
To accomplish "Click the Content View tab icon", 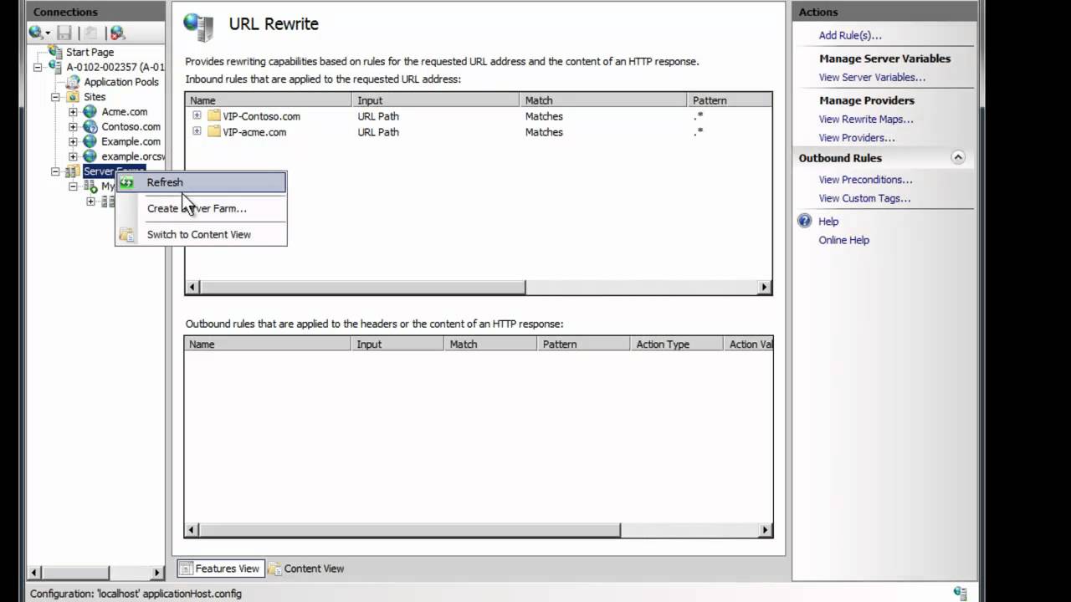I will click(x=274, y=569).
